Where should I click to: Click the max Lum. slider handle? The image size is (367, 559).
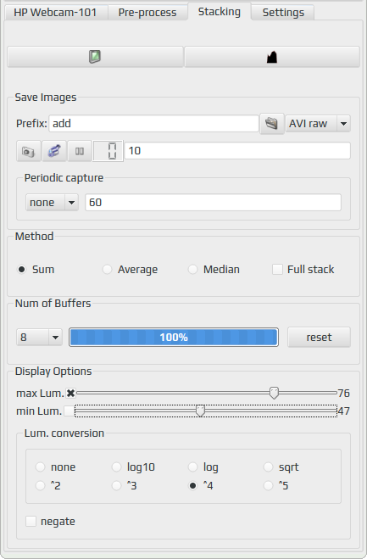click(x=274, y=393)
